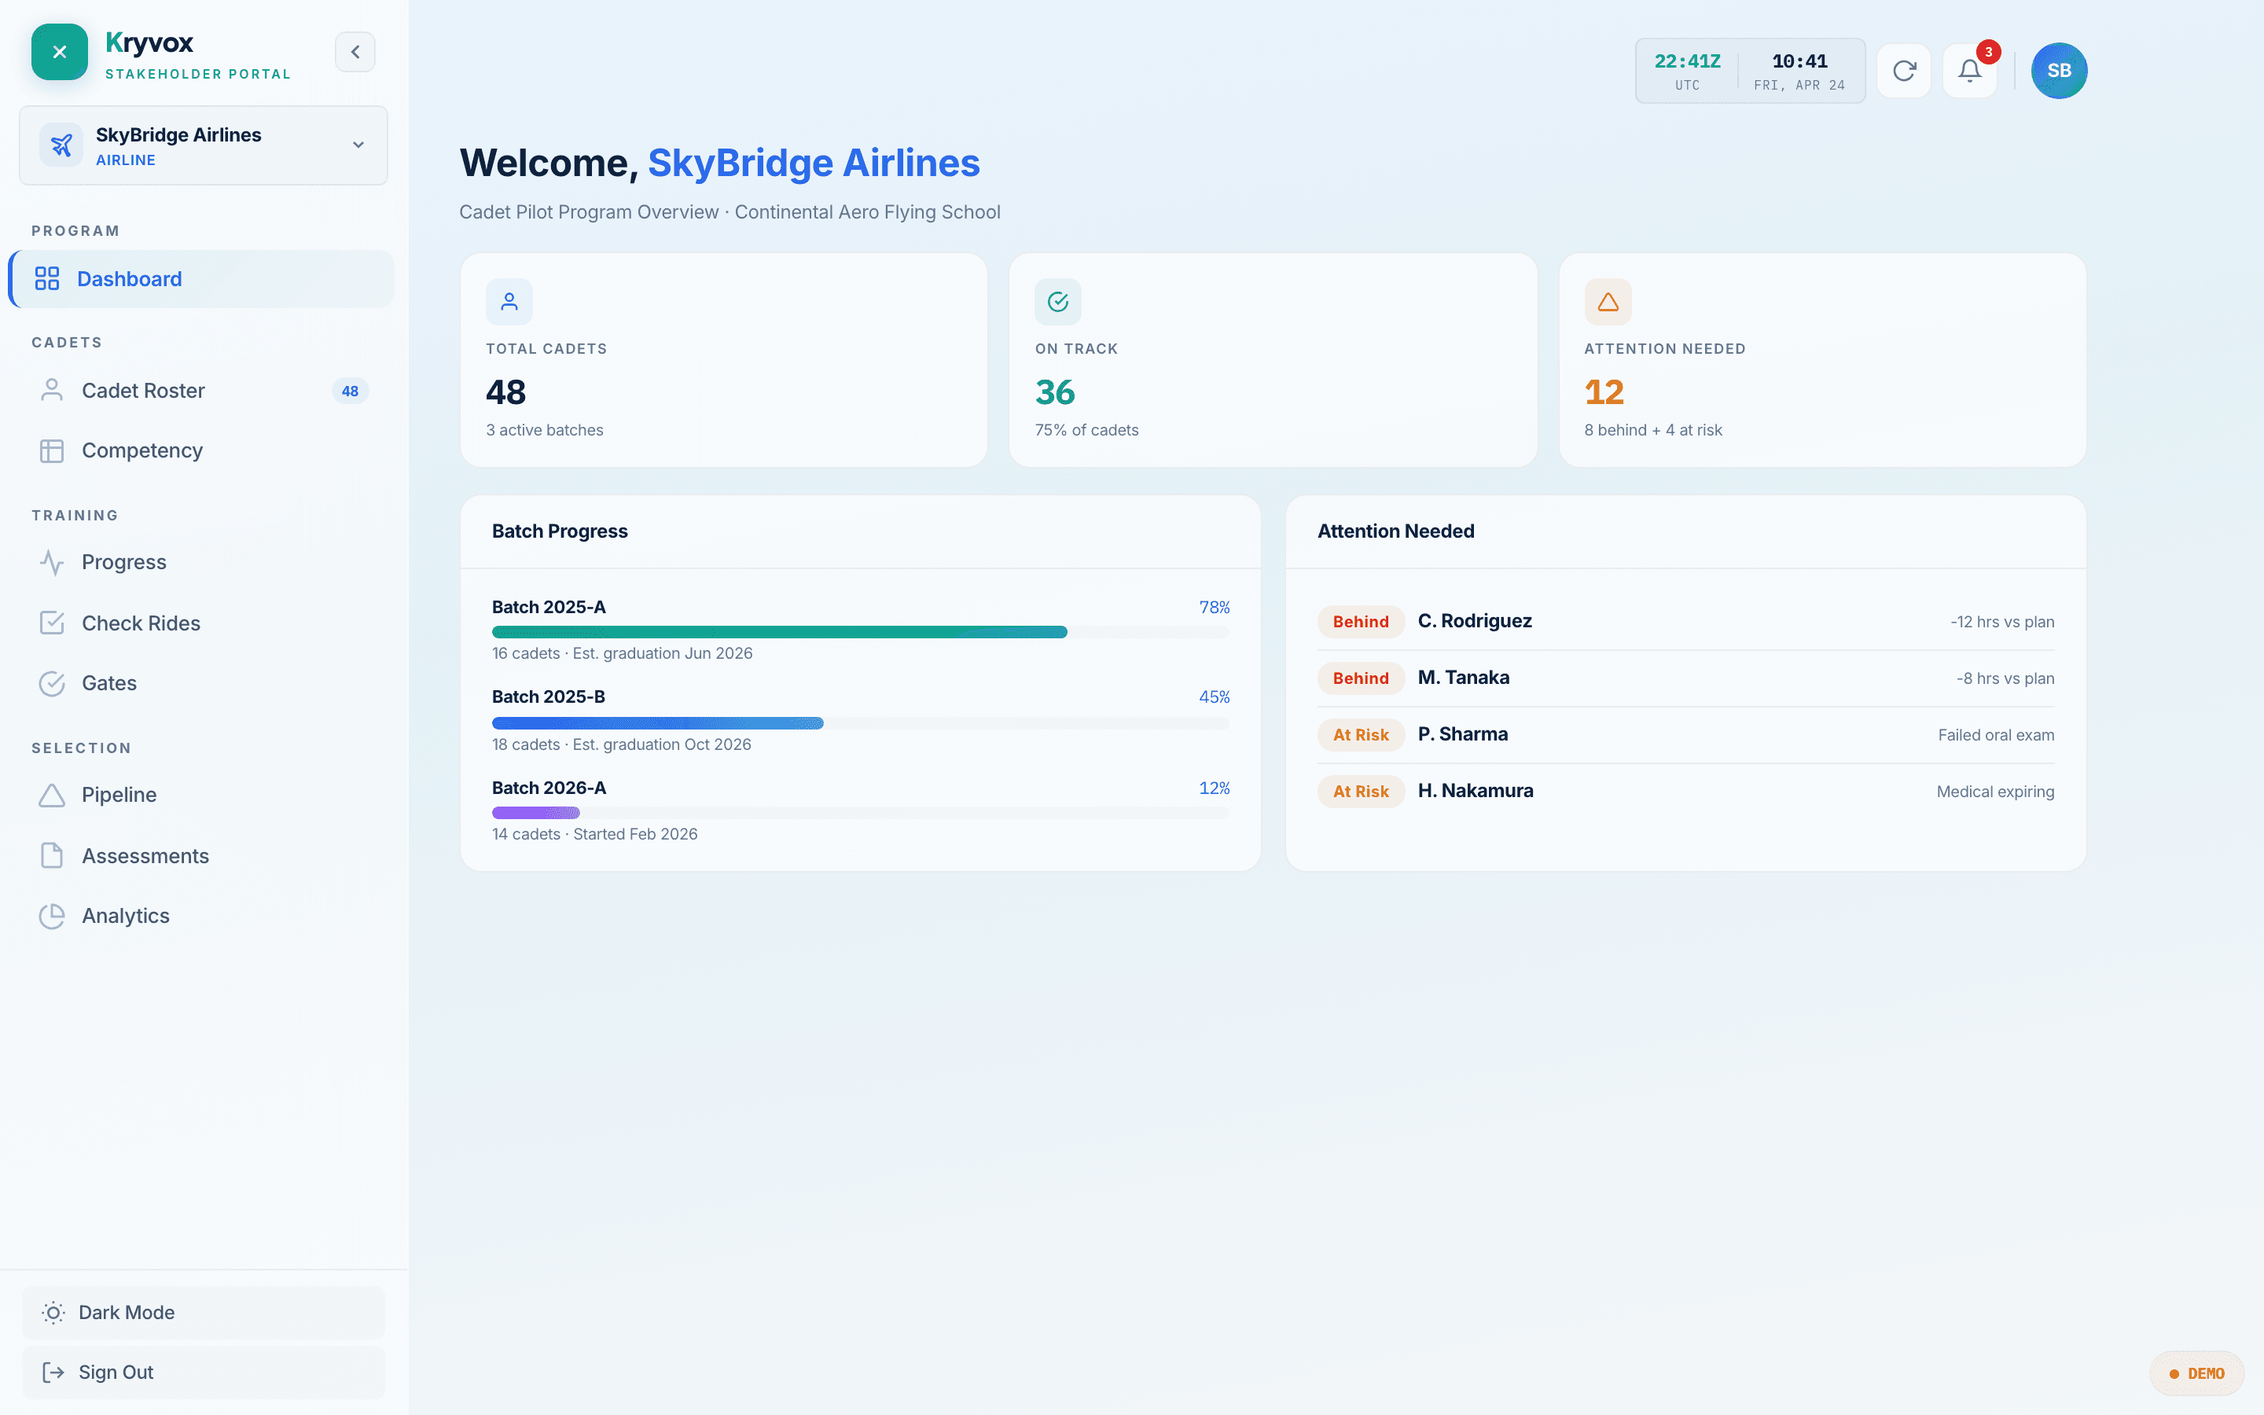Click the On Track value 36

[x=1055, y=392]
